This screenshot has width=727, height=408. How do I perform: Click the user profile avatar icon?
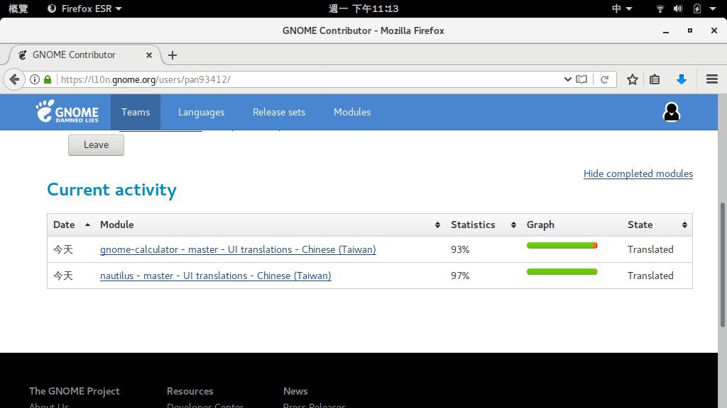672,112
